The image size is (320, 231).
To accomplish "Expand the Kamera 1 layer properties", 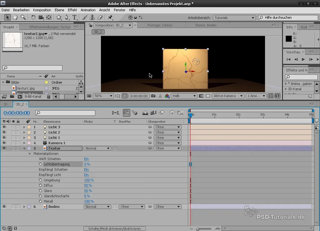I will (24, 143).
